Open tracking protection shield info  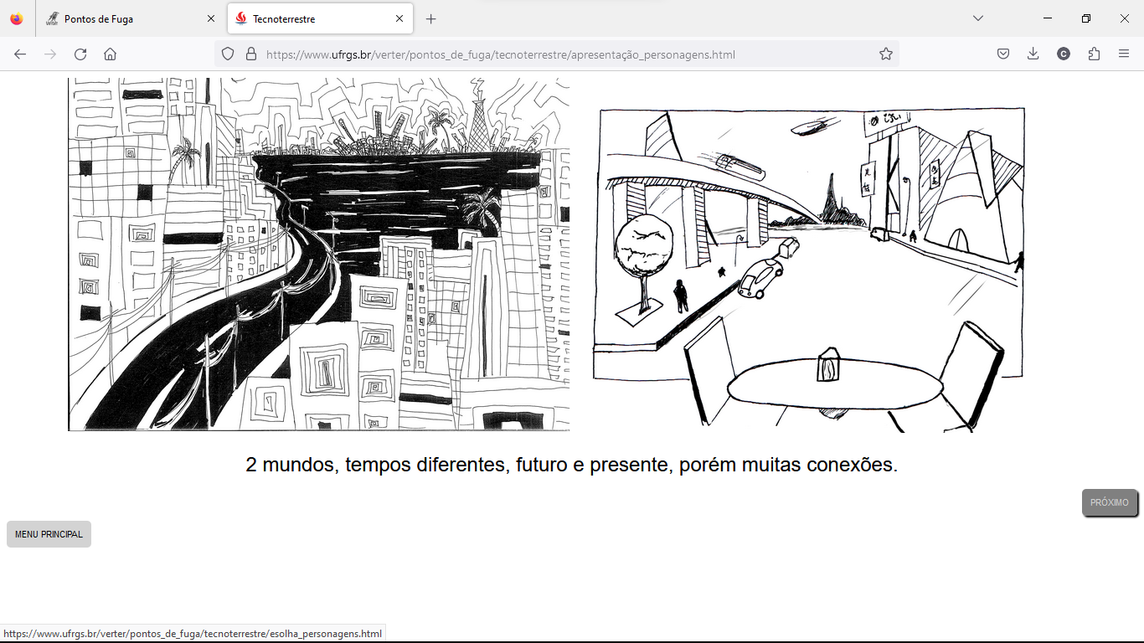point(227,54)
